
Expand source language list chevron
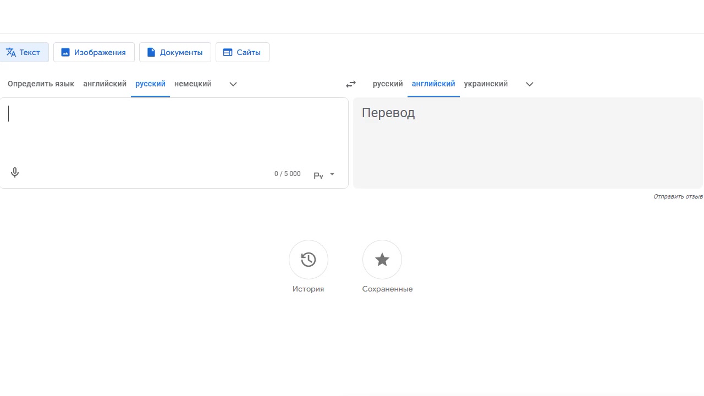tap(233, 84)
